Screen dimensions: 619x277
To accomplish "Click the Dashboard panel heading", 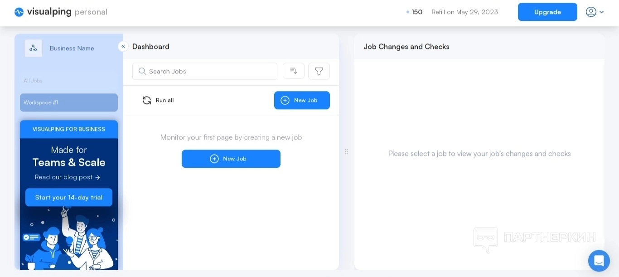I will (151, 47).
